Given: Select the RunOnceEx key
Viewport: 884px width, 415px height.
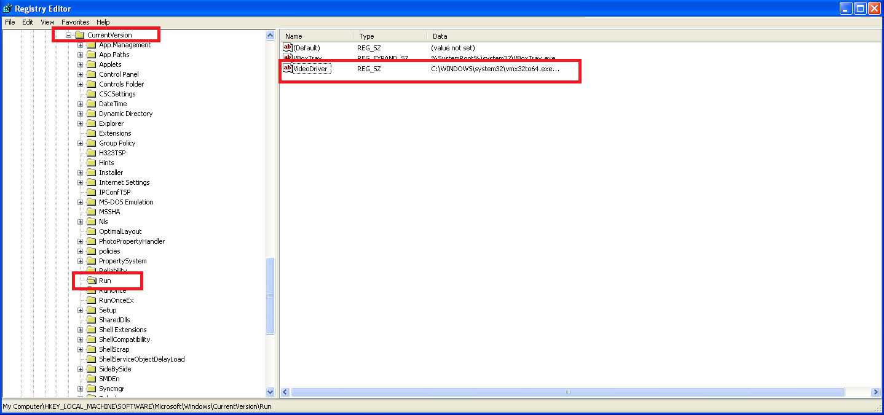Looking at the screenshot, I should point(116,300).
